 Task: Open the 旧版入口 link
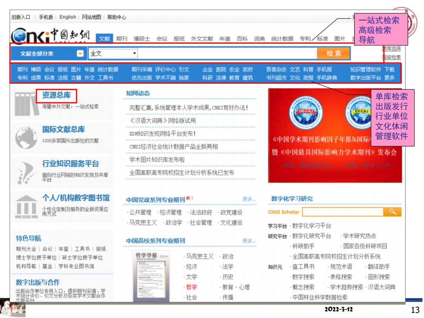coord(21,17)
